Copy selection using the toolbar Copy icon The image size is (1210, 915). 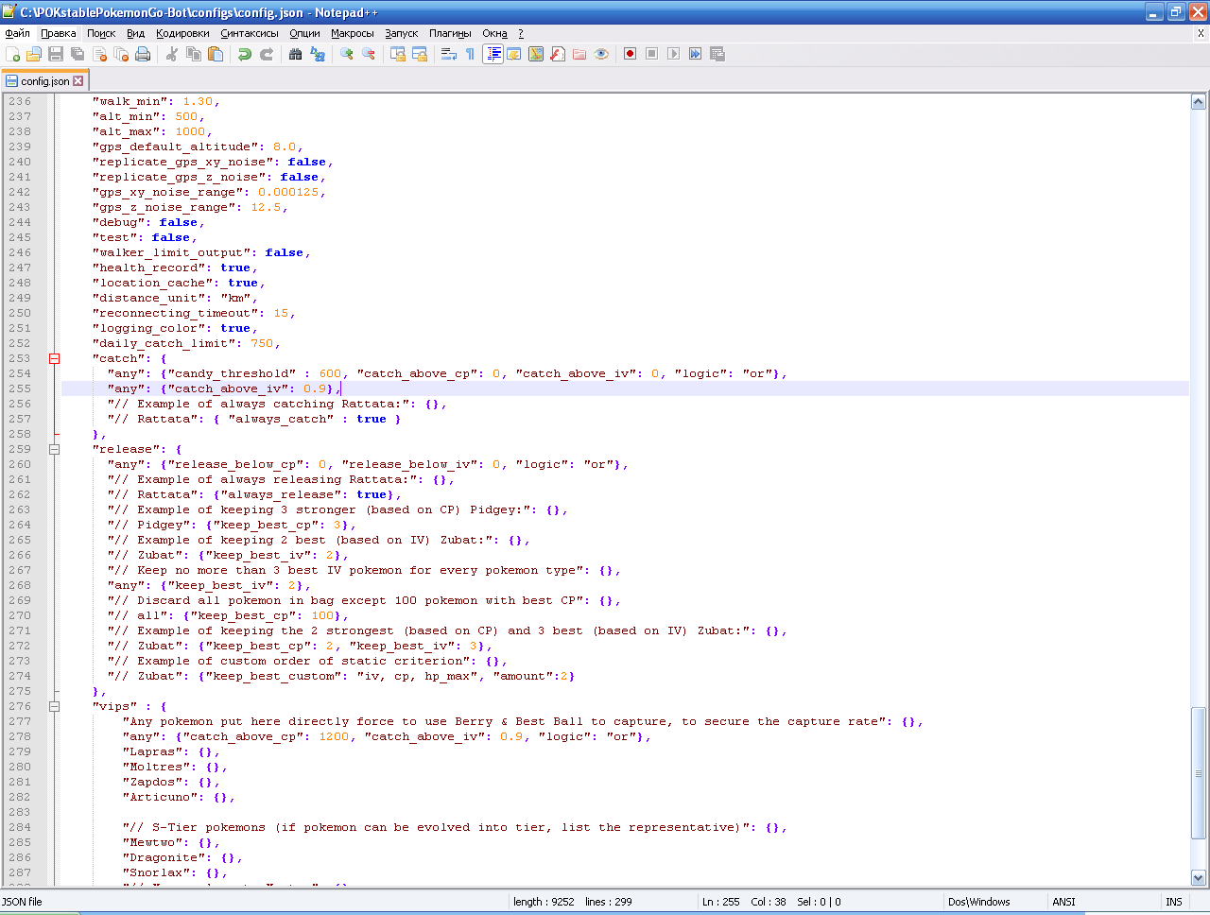[194, 54]
